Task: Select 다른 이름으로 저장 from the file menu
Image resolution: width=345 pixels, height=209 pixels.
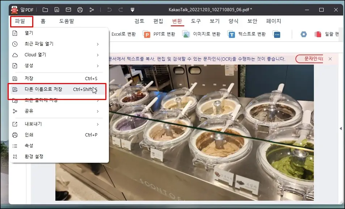Action: click(58, 89)
